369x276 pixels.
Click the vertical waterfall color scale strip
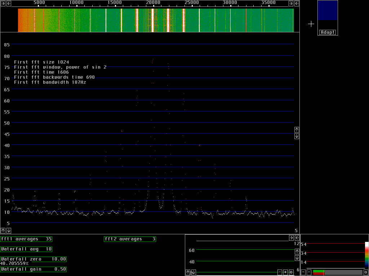[x=366, y=254]
